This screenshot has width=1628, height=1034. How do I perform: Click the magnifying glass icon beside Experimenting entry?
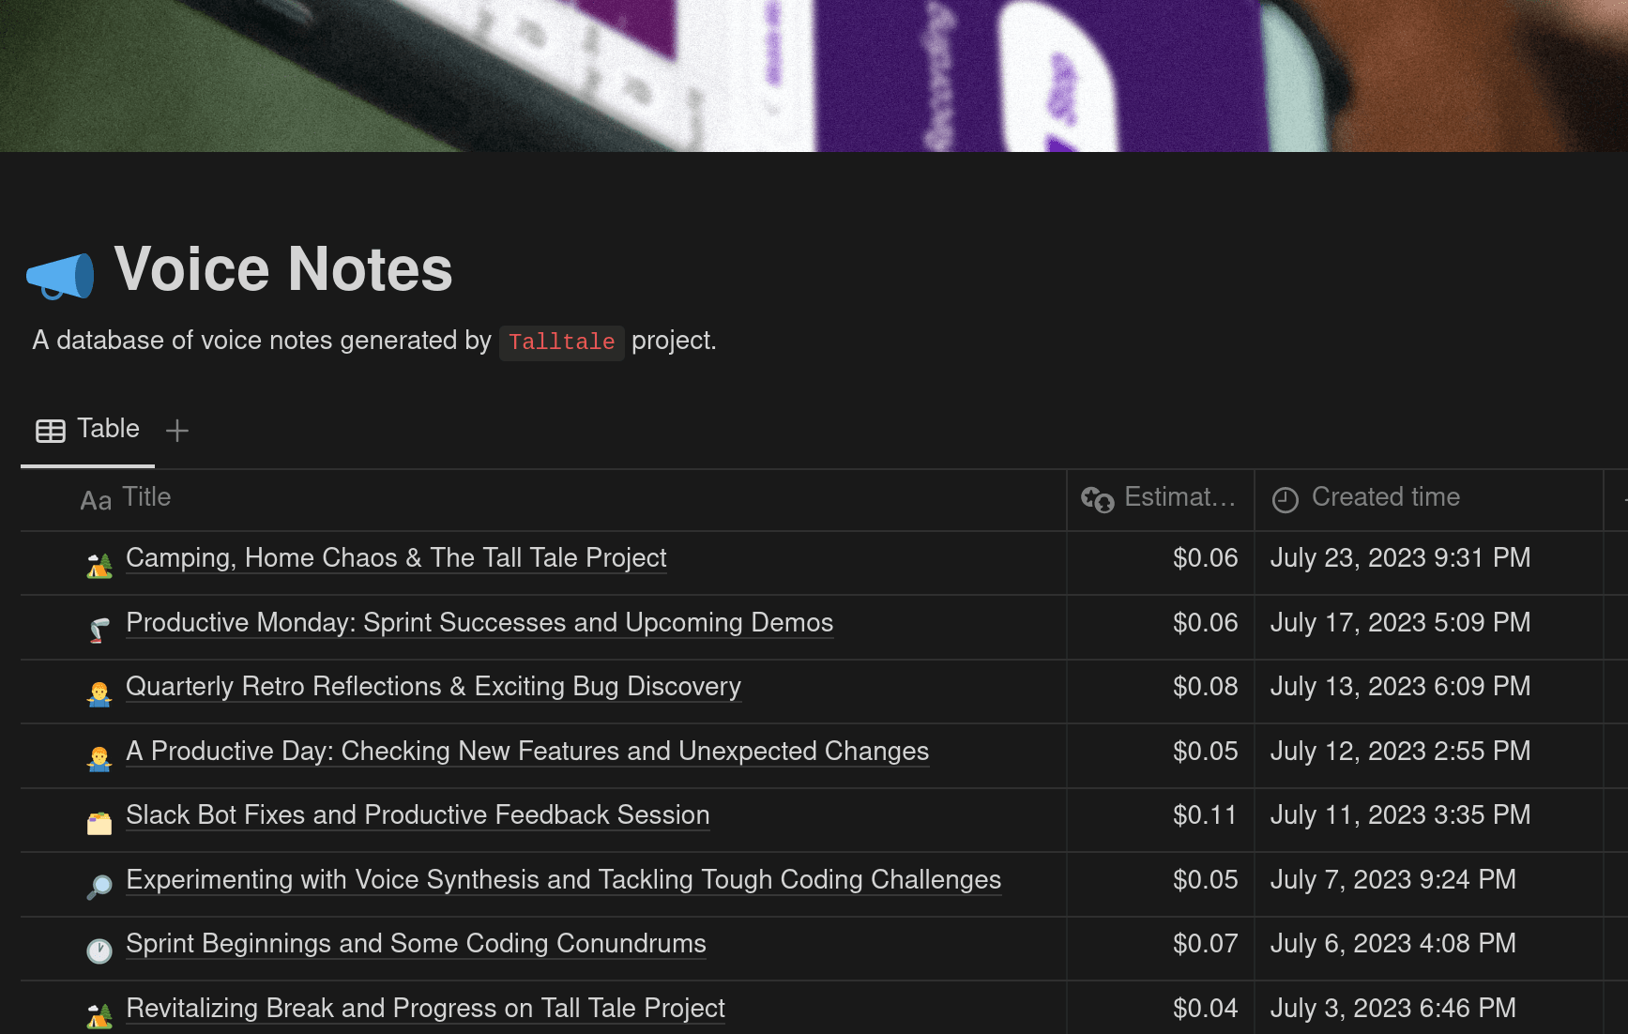pyautogui.click(x=99, y=887)
